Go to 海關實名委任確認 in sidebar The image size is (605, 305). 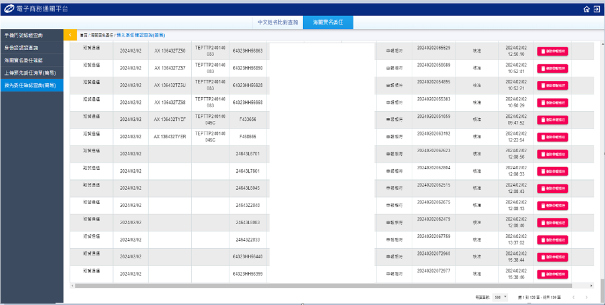point(24,60)
